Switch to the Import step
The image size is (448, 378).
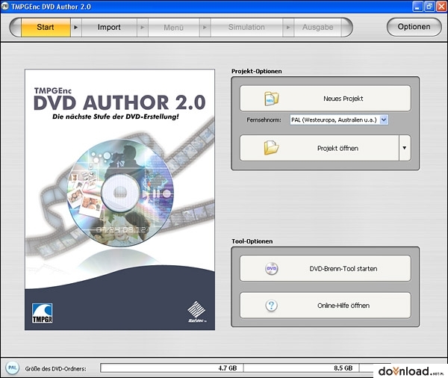click(x=109, y=28)
